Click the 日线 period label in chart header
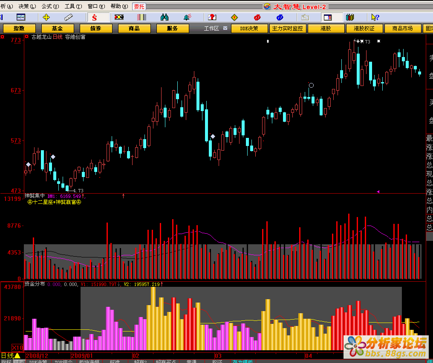 pos(58,37)
